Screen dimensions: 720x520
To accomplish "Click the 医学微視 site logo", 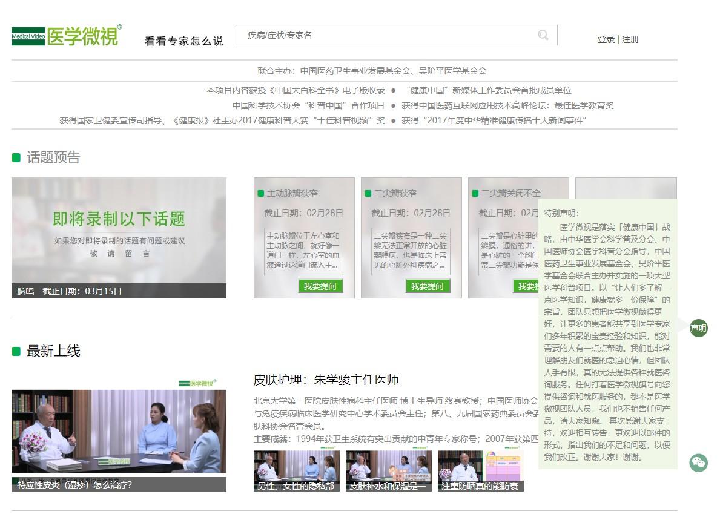I will pyautogui.click(x=67, y=36).
